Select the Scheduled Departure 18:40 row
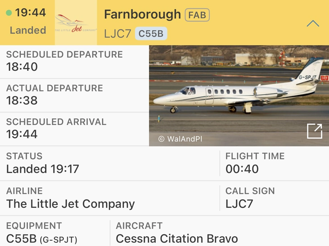This screenshot has width=329, height=246. click(74, 61)
